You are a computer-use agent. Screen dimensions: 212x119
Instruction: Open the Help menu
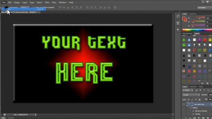click(71, 2)
